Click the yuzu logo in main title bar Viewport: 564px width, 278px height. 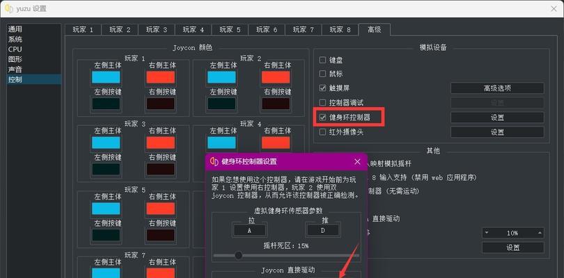(9, 8)
